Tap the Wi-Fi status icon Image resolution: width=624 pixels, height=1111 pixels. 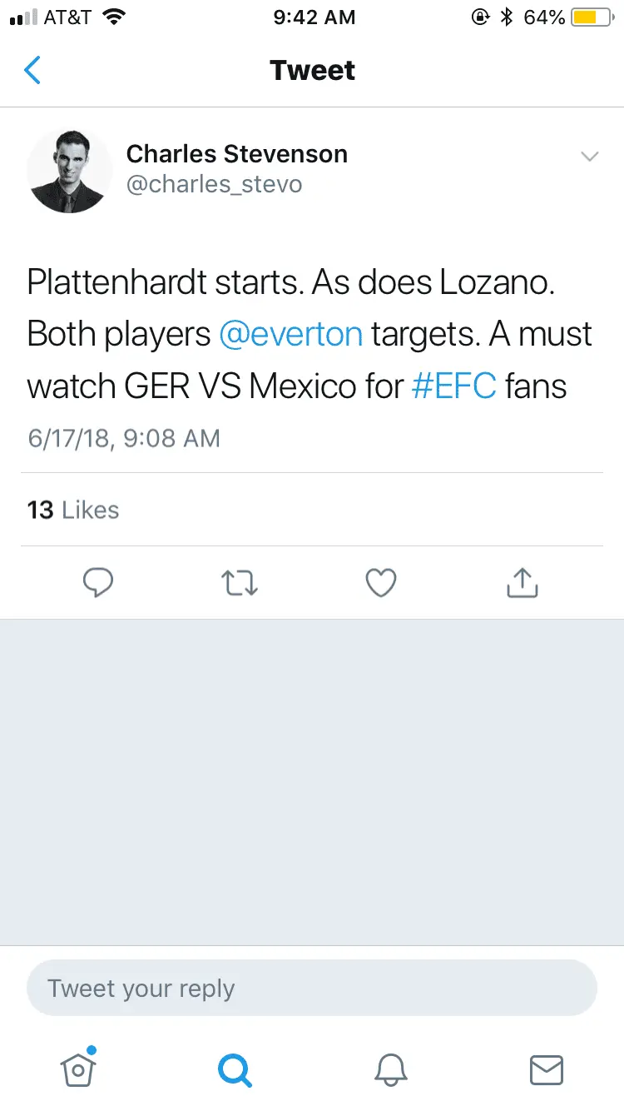coord(114,17)
